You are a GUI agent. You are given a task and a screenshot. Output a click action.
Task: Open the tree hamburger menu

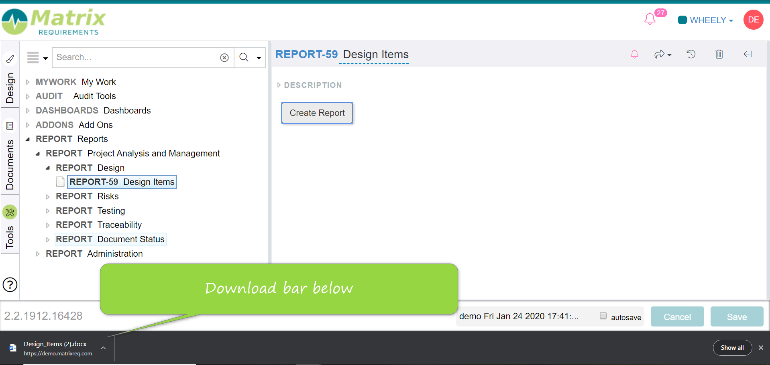point(33,57)
